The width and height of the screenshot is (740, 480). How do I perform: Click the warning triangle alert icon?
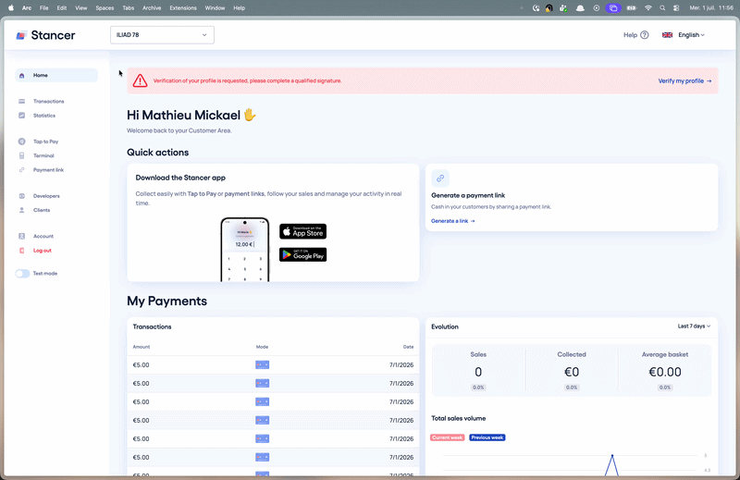tap(140, 80)
